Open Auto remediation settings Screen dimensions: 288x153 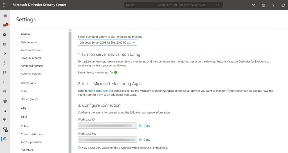(x=31, y=74)
